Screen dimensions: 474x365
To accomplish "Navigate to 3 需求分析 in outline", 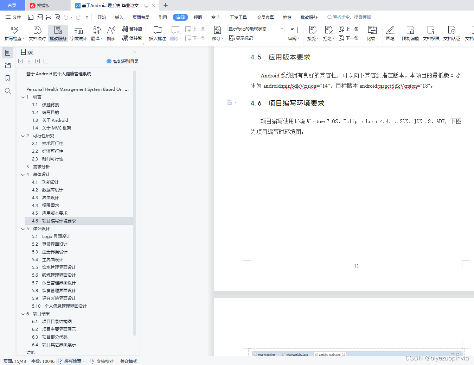I will click(38, 167).
